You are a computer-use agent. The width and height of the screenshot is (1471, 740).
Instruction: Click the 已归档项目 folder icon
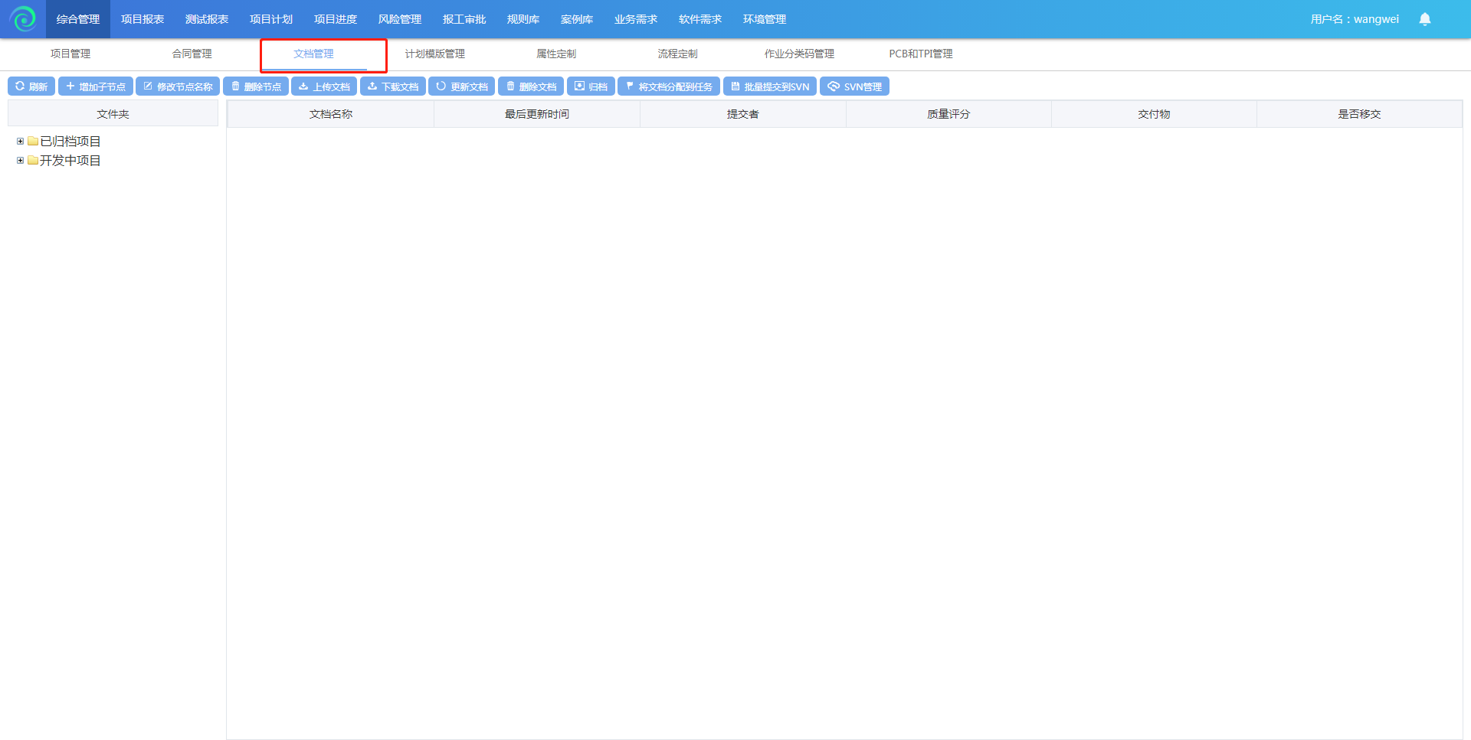pos(33,142)
